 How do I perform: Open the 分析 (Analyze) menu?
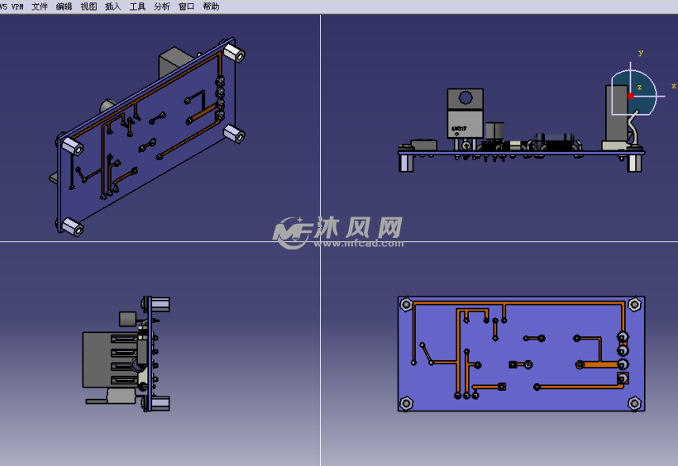(x=162, y=7)
